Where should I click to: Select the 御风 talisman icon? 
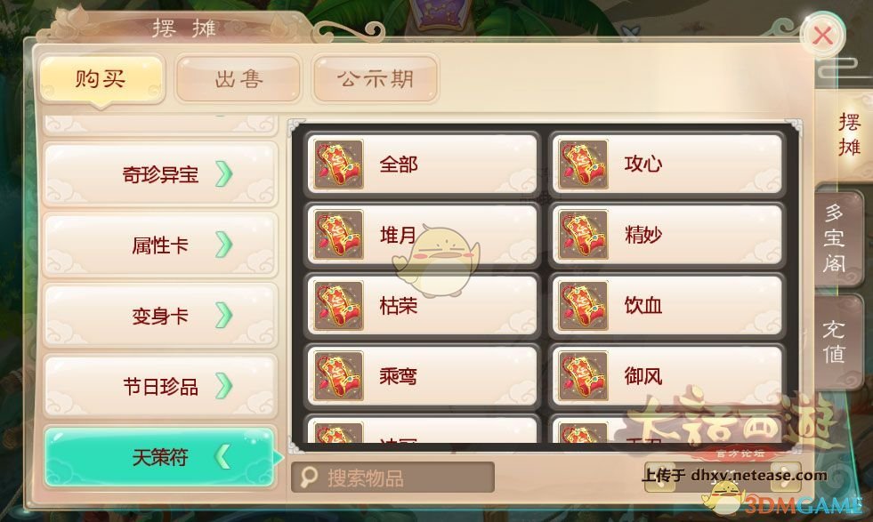[x=583, y=376]
